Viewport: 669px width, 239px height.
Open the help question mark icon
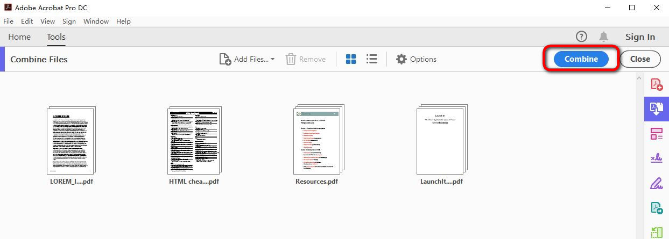pyautogui.click(x=581, y=37)
